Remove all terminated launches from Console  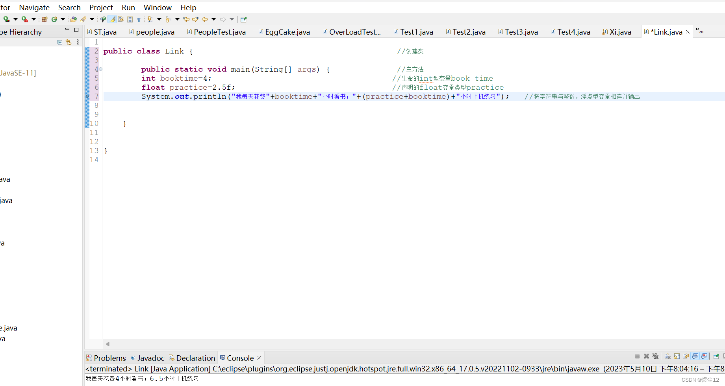point(656,356)
